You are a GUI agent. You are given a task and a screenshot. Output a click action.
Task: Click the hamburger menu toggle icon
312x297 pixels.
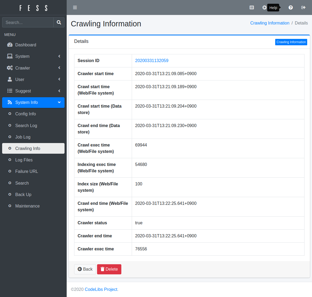coord(75,7)
